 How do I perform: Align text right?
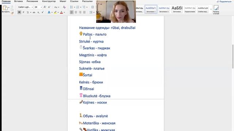point(80,12)
